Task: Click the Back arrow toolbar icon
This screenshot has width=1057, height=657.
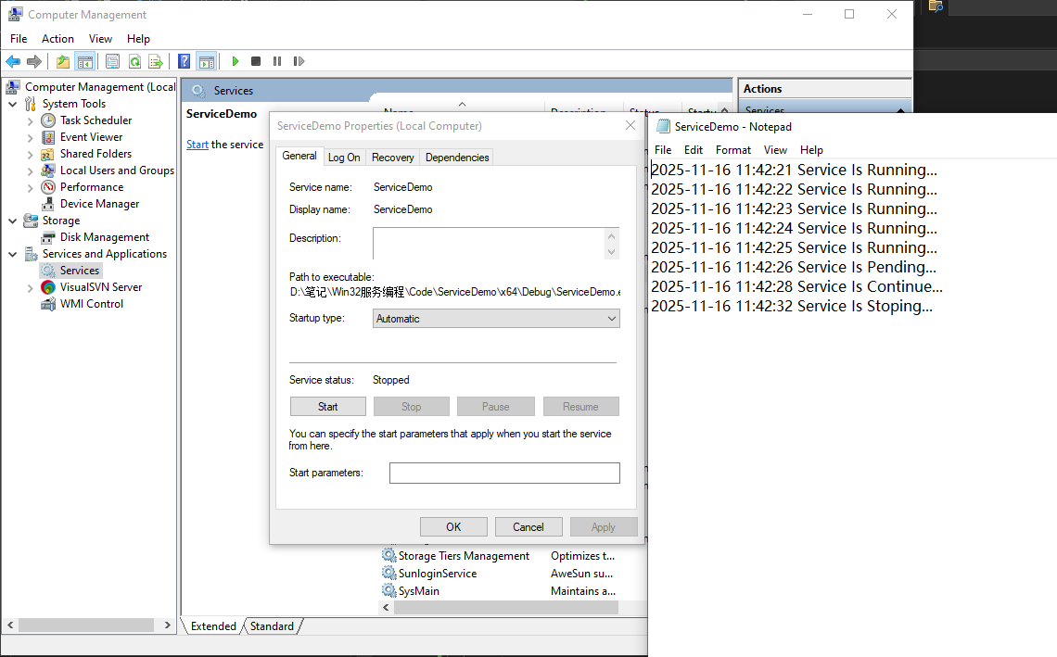Action: 13,61
